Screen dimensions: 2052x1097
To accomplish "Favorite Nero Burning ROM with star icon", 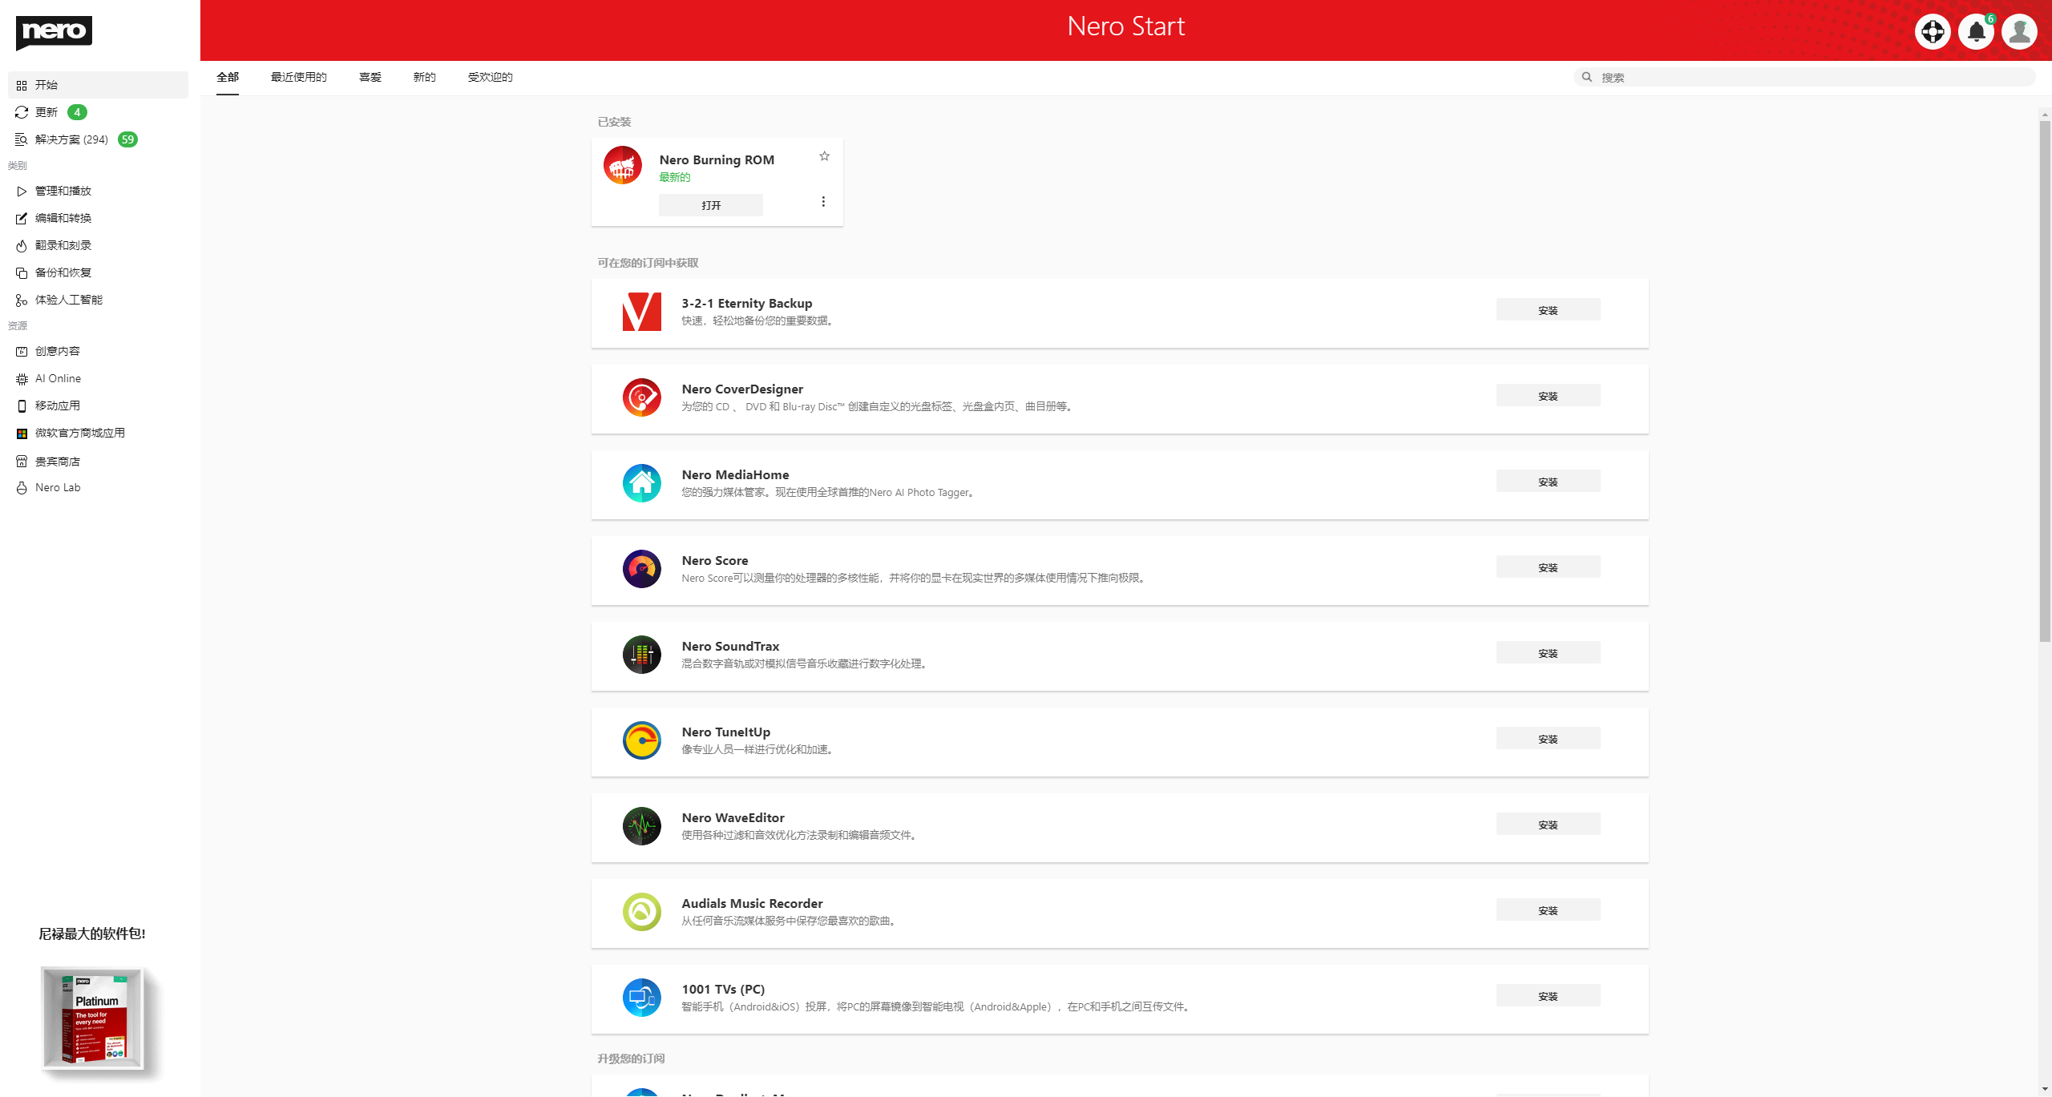I will point(824,156).
